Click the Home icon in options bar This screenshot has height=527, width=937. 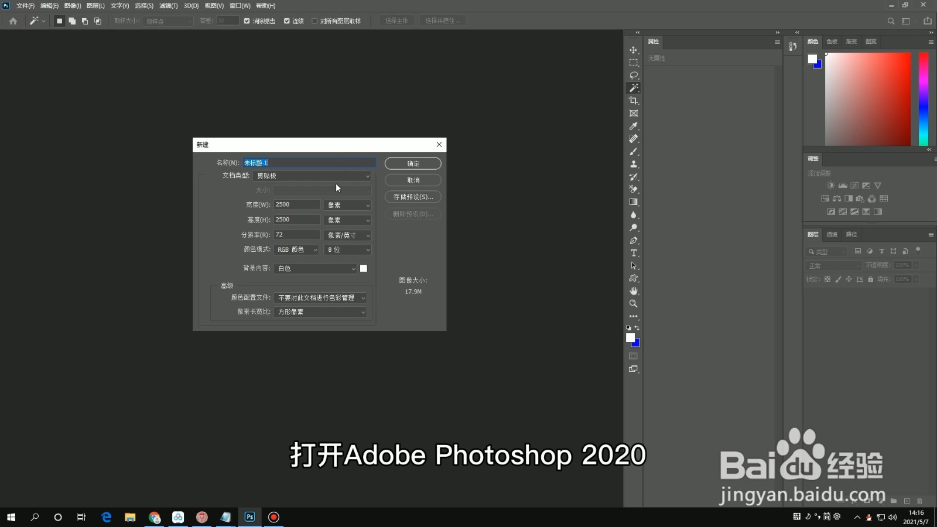[13, 21]
